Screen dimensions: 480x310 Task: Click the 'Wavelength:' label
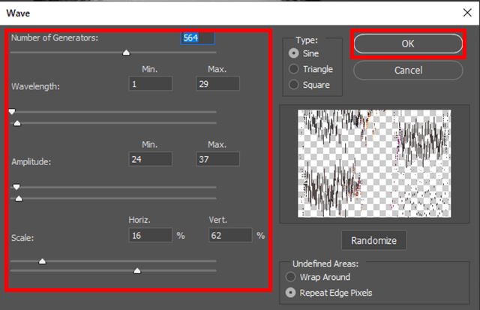(35, 86)
